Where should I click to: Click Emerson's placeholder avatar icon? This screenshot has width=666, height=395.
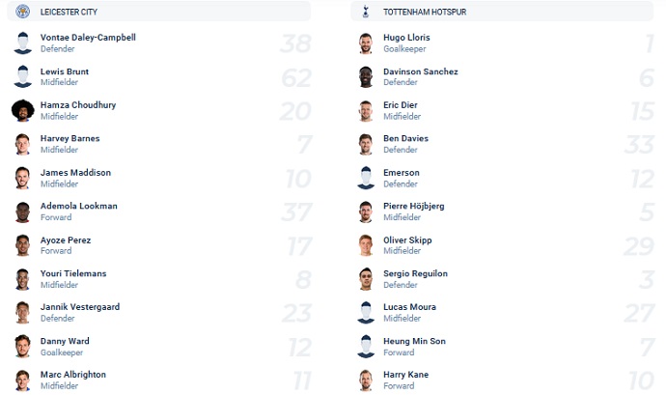[366, 178]
